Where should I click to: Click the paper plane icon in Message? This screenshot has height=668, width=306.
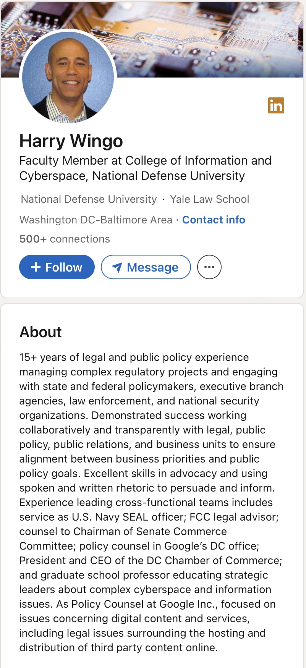point(117,267)
